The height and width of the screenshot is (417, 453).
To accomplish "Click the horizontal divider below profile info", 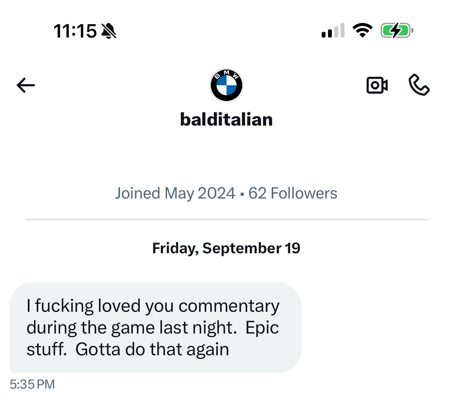I will pos(226,219).
